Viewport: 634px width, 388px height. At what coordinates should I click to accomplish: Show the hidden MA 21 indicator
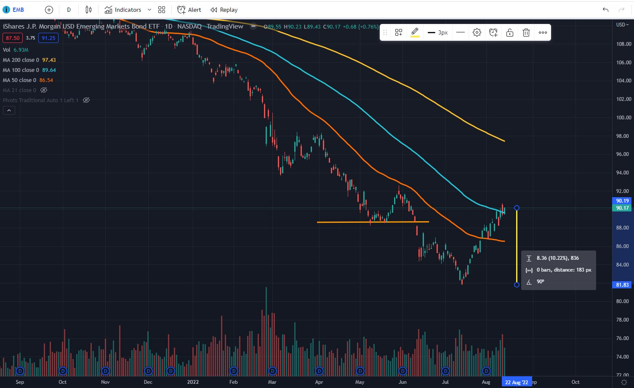(44, 90)
